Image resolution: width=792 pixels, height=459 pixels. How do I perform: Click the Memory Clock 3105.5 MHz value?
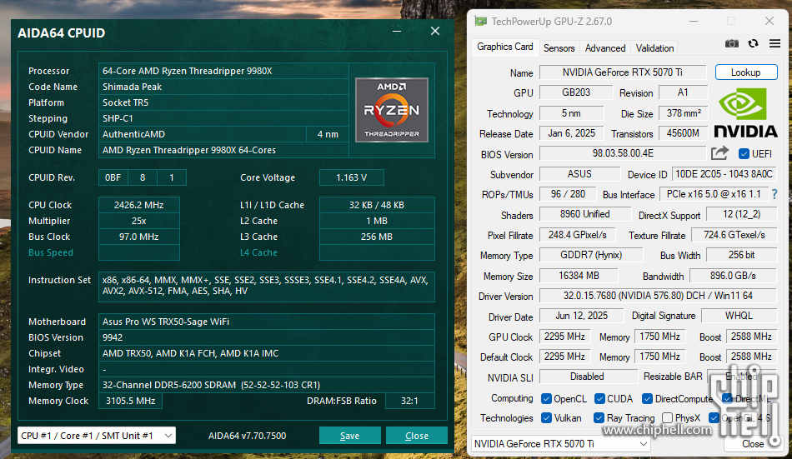[x=130, y=401]
